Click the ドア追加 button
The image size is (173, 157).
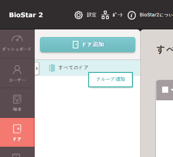(x=87, y=45)
